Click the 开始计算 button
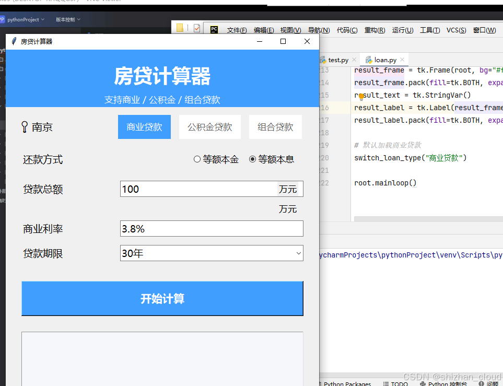The width and height of the screenshot is (503, 386). [162, 298]
